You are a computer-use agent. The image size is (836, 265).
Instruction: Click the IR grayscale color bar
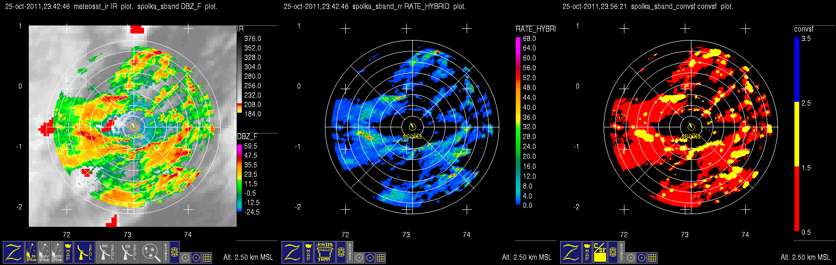pos(239,75)
